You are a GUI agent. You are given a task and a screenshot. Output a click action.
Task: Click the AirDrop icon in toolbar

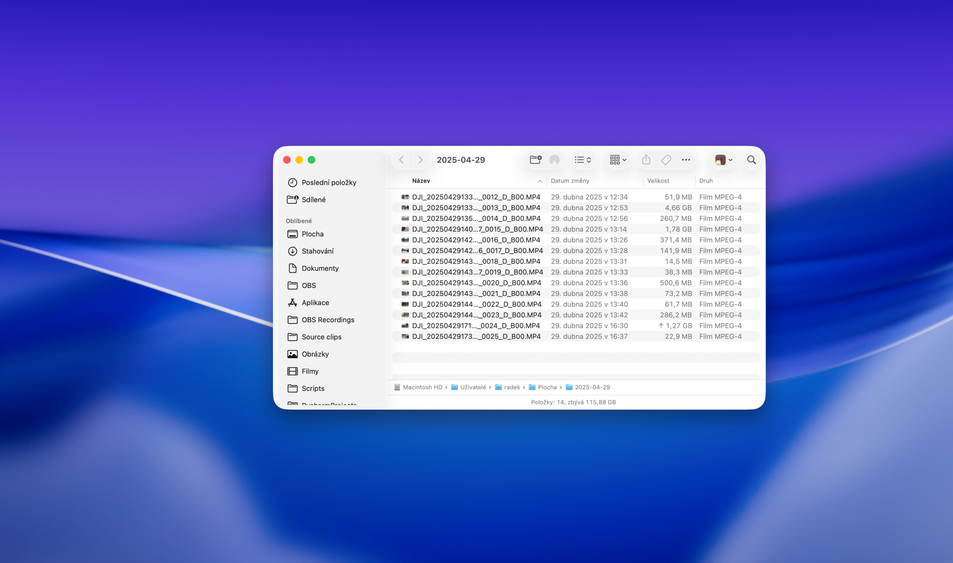(x=554, y=160)
